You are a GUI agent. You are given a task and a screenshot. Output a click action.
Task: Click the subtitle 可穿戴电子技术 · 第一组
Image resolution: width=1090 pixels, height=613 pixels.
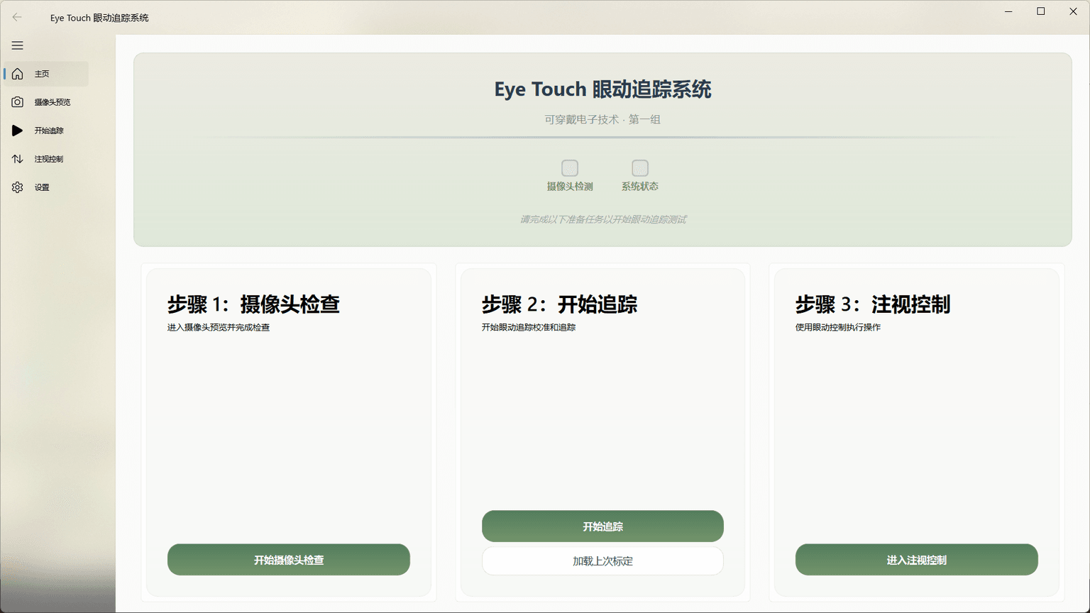point(602,119)
